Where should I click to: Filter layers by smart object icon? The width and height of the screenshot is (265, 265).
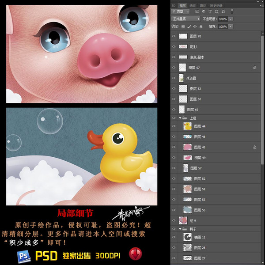pos(223,11)
